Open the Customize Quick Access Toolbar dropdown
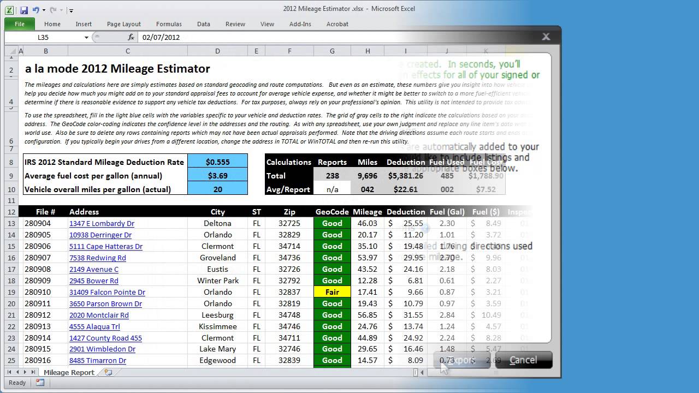Screen dimensions: 699x393 pyautogui.click(x=71, y=10)
